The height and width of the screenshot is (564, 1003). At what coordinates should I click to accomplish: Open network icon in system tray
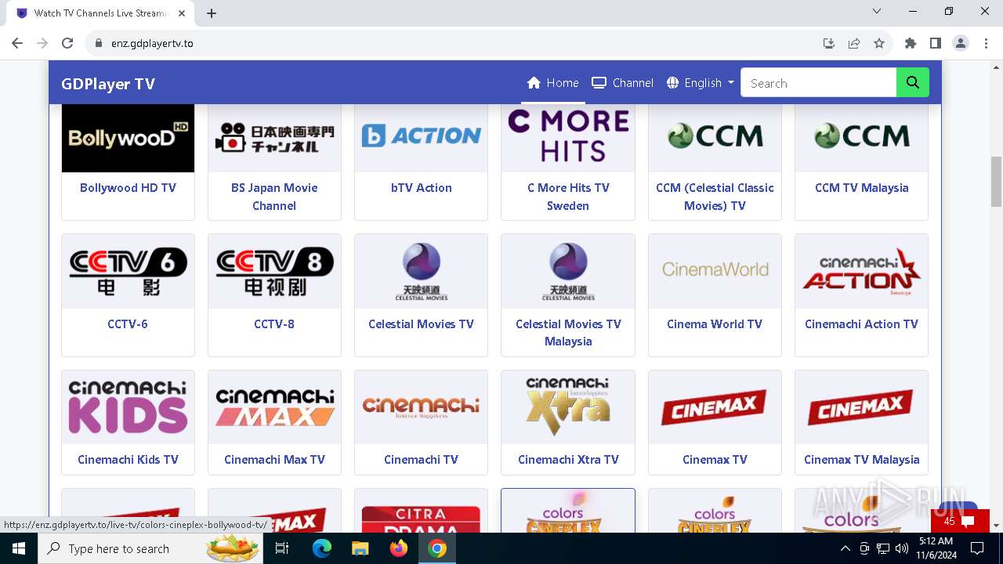click(883, 548)
